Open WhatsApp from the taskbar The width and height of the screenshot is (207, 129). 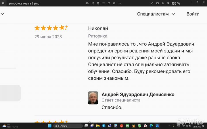[x=139, y=126]
